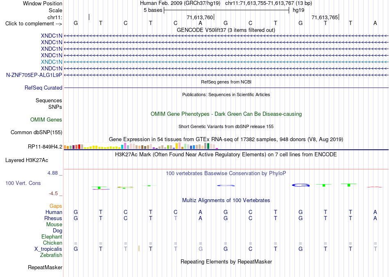
Task: Click the 71,613,765 ruler coordinate
Action: [325, 17]
